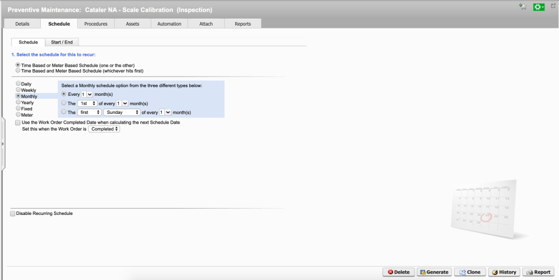Check Disable Recurring Schedule

click(x=13, y=214)
